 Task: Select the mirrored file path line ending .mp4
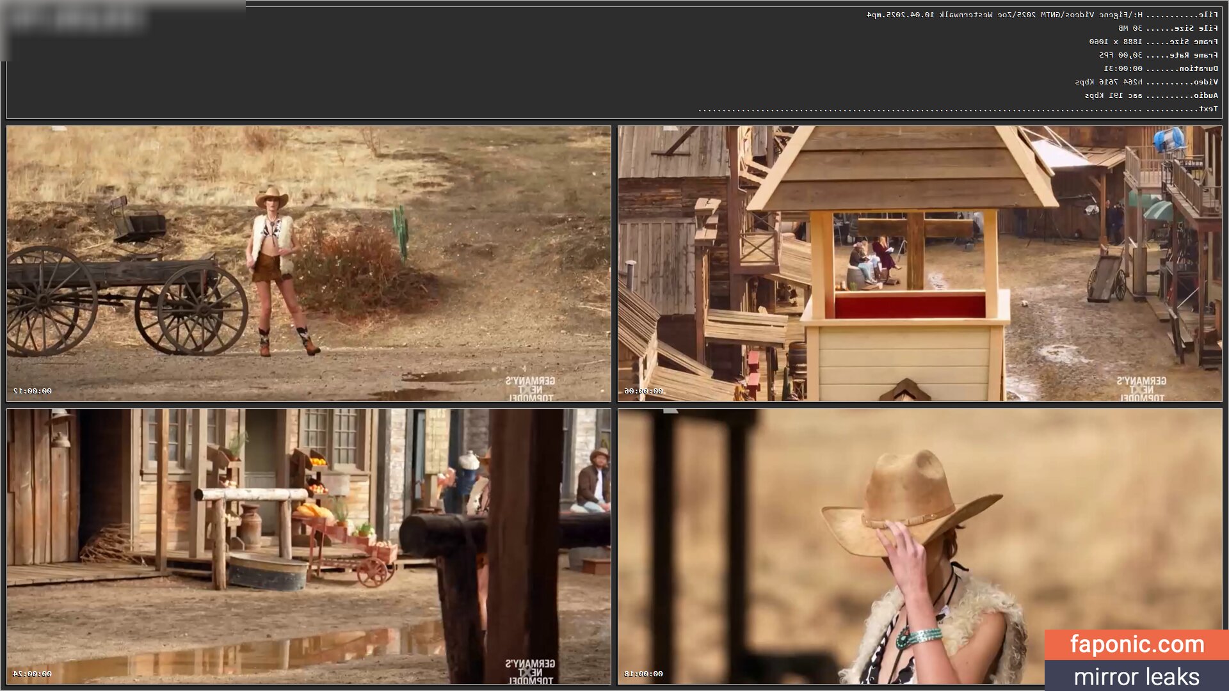(1042, 15)
